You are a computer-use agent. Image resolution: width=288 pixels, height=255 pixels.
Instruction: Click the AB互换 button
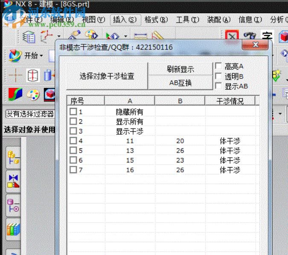point(180,83)
